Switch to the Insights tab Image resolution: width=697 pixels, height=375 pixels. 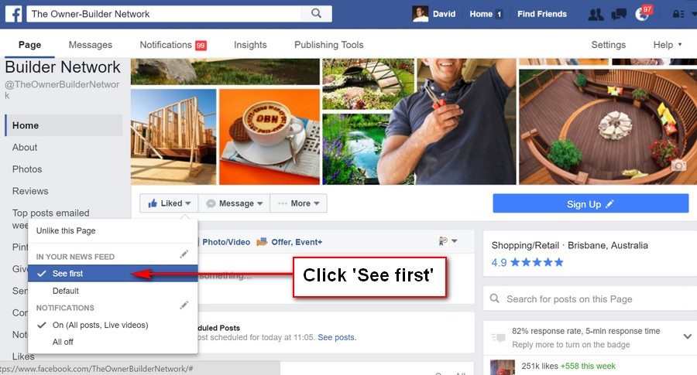250,45
